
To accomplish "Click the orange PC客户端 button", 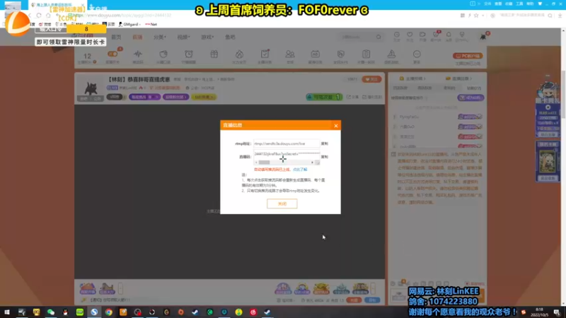I will (x=468, y=56).
